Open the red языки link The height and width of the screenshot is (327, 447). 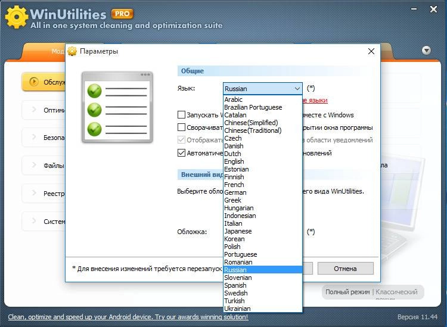(315, 100)
